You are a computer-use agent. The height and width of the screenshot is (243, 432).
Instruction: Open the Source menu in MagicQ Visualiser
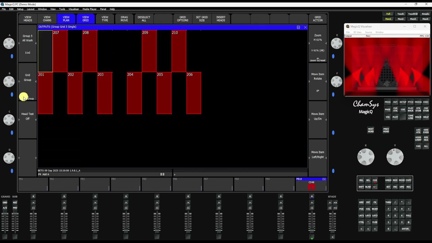pyautogui.click(x=368, y=32)
